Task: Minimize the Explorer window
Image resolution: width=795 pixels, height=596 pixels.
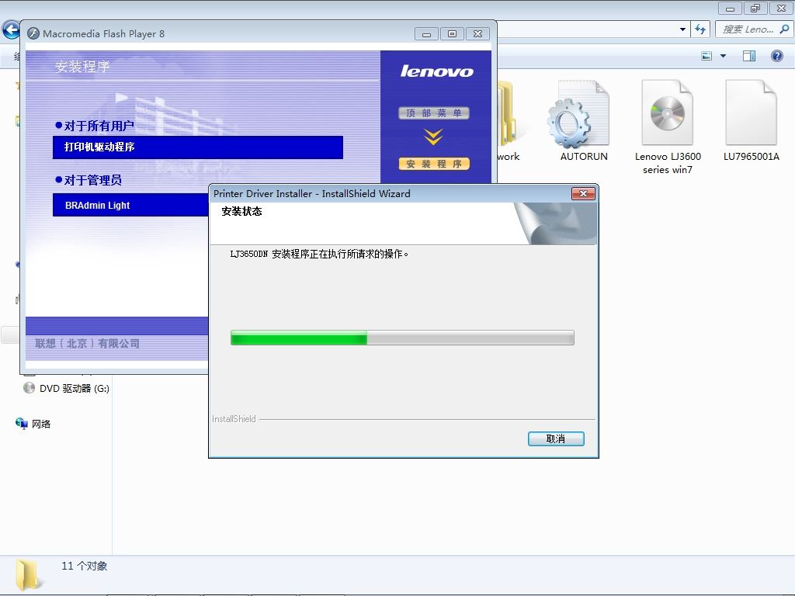Action: click(730, 8)
